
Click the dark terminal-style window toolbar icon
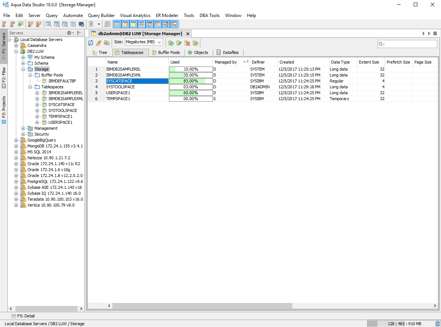pos(81,24)
